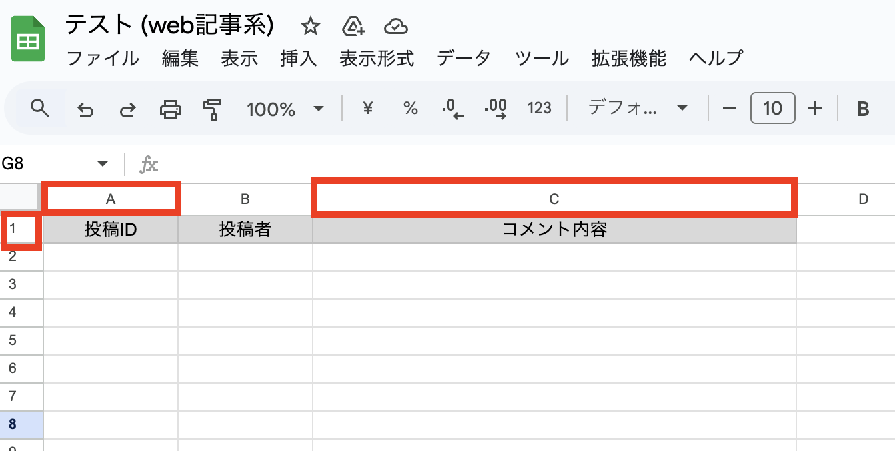Open the font family dropdown
This screenshot has height=451, width=895.
pos(637,108)
